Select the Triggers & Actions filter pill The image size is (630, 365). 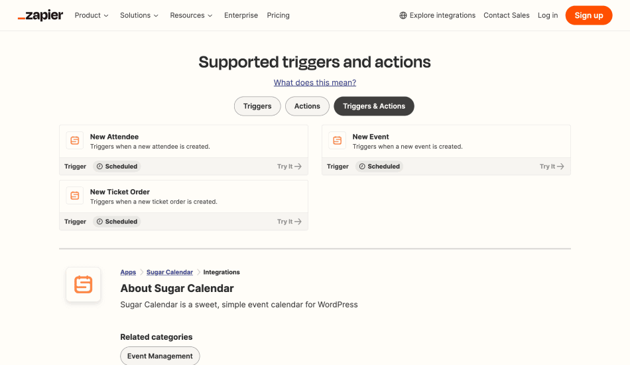click(374, 106)
